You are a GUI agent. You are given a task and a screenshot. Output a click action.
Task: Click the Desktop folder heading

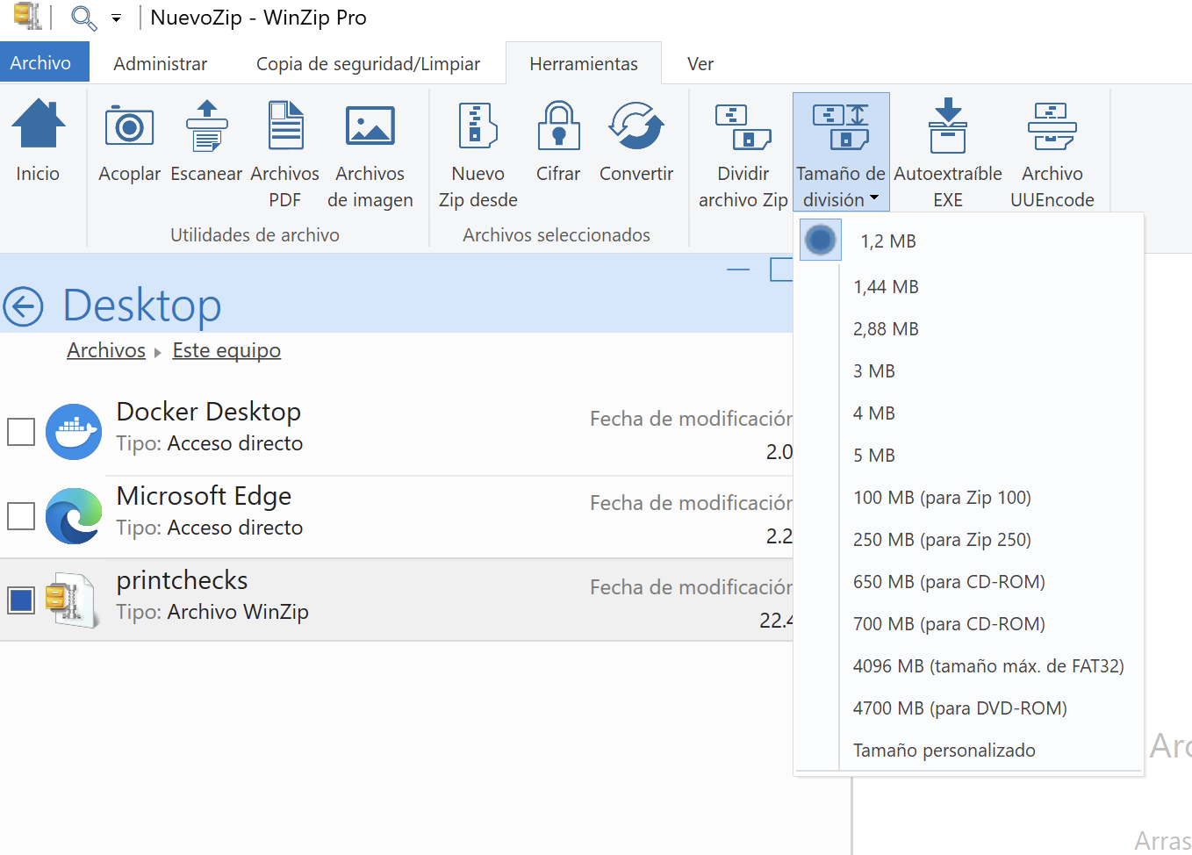[x=142, y=305]
